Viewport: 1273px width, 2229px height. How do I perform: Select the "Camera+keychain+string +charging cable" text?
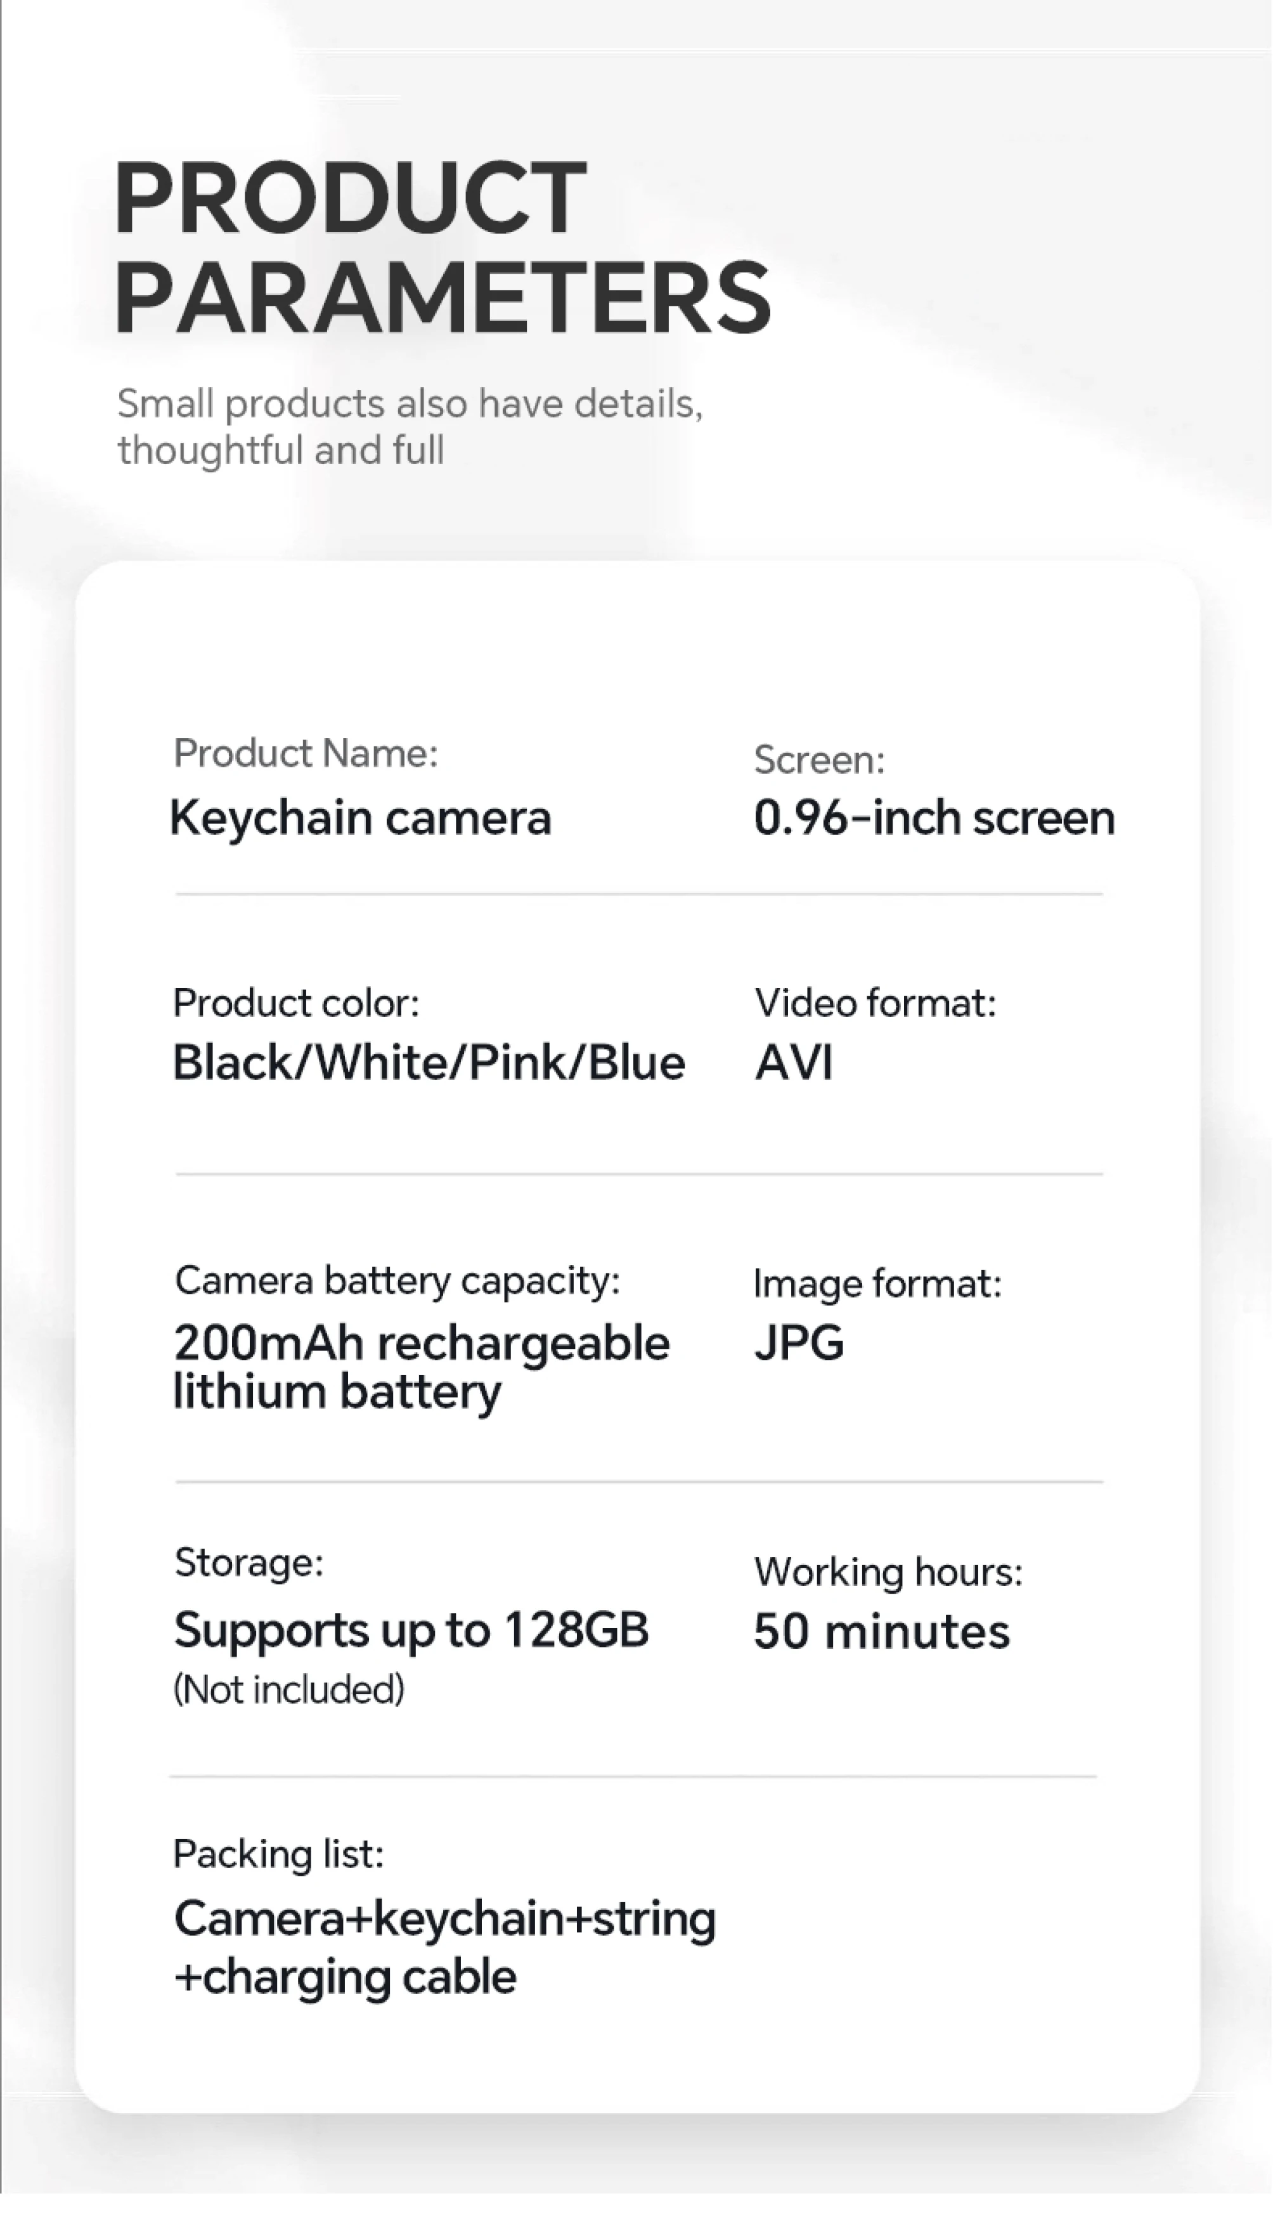pos(444,1947)
